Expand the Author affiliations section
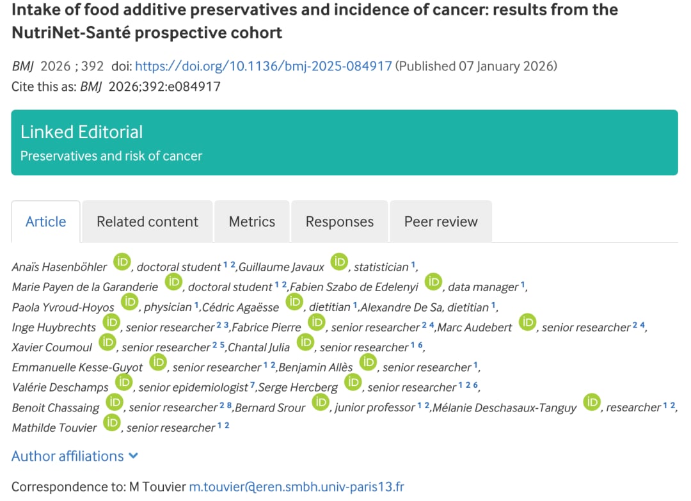The image size is (691, 501). [75, 456]
